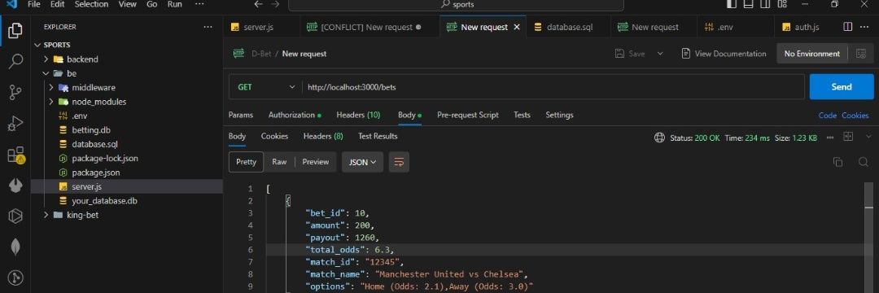Open the Postman extension in activity bar
Viewport: 879px width, 293px height.
(x=15, y=186)
